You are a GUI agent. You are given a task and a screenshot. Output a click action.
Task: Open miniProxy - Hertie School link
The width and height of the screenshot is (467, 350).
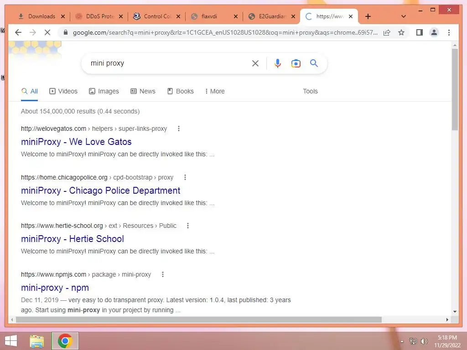point(73,239)
